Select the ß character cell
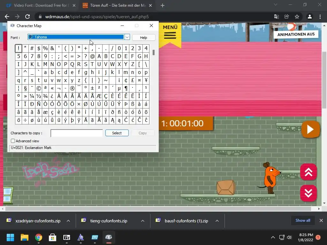This screenshot has width=327, height=245. pyautogui.click(x=133, y=104)
